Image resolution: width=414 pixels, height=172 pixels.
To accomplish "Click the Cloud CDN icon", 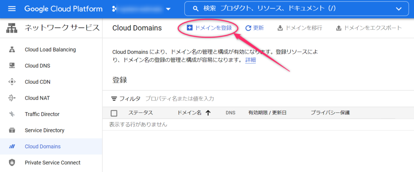I will [12, 82].
